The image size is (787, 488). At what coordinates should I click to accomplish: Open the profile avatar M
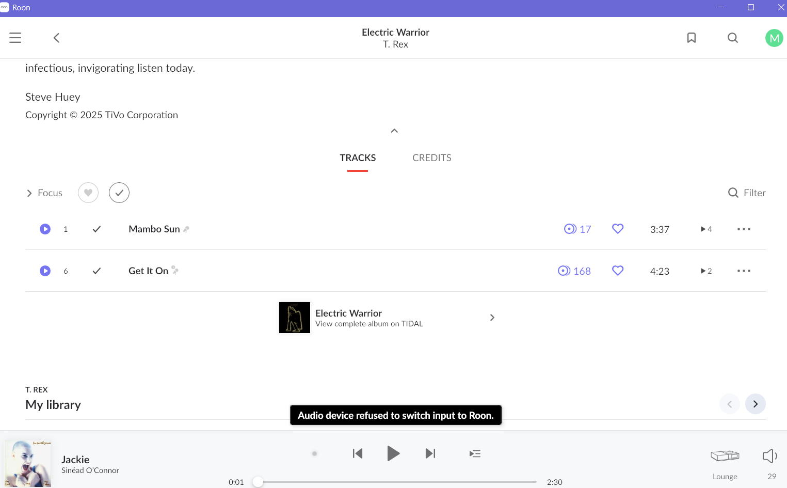pos(774,38)
